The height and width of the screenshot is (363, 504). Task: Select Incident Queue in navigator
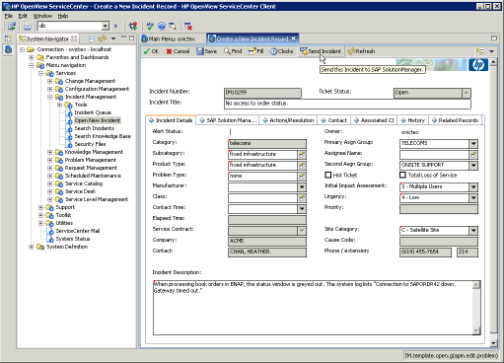click(x=93, y=112)
